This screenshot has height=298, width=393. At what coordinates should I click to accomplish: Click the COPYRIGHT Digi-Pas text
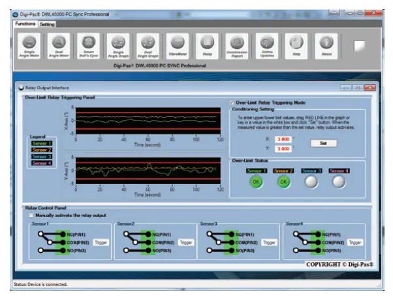tap(339, 265)
